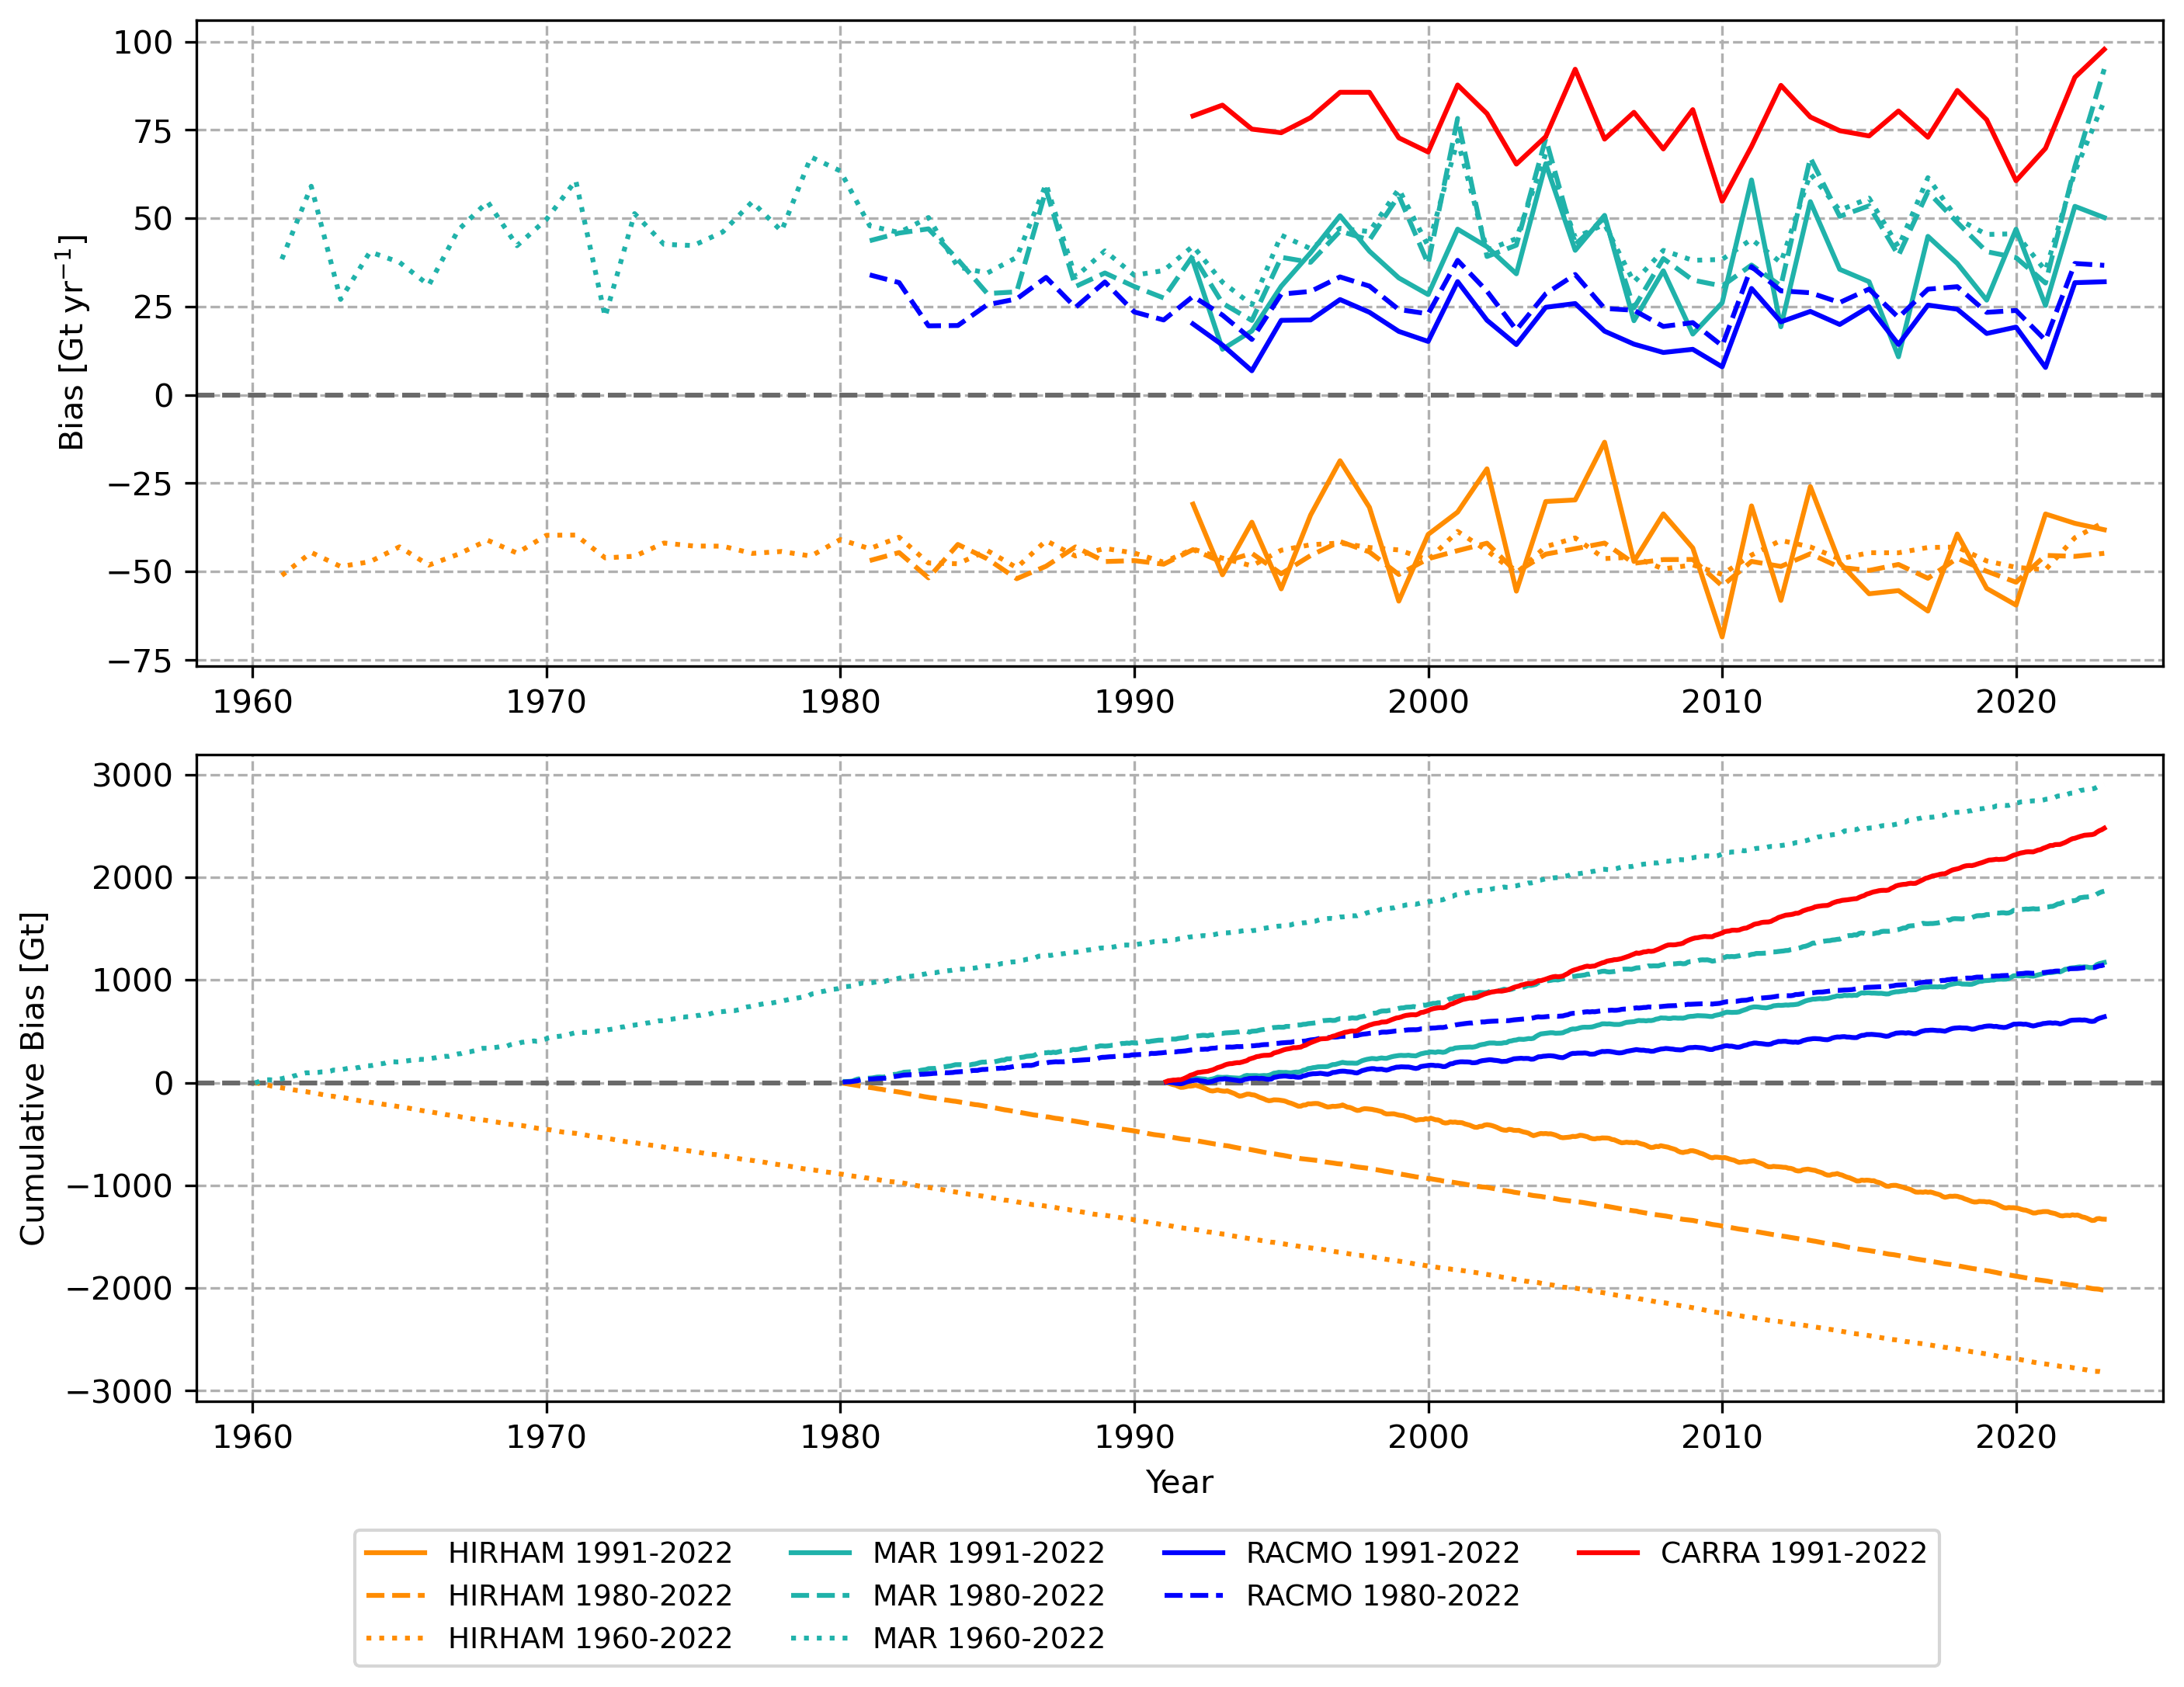Viewport: 2184px width, 1687px height.
Task: Click the MAR 1960-2022 legend label
Action: 988,1639
